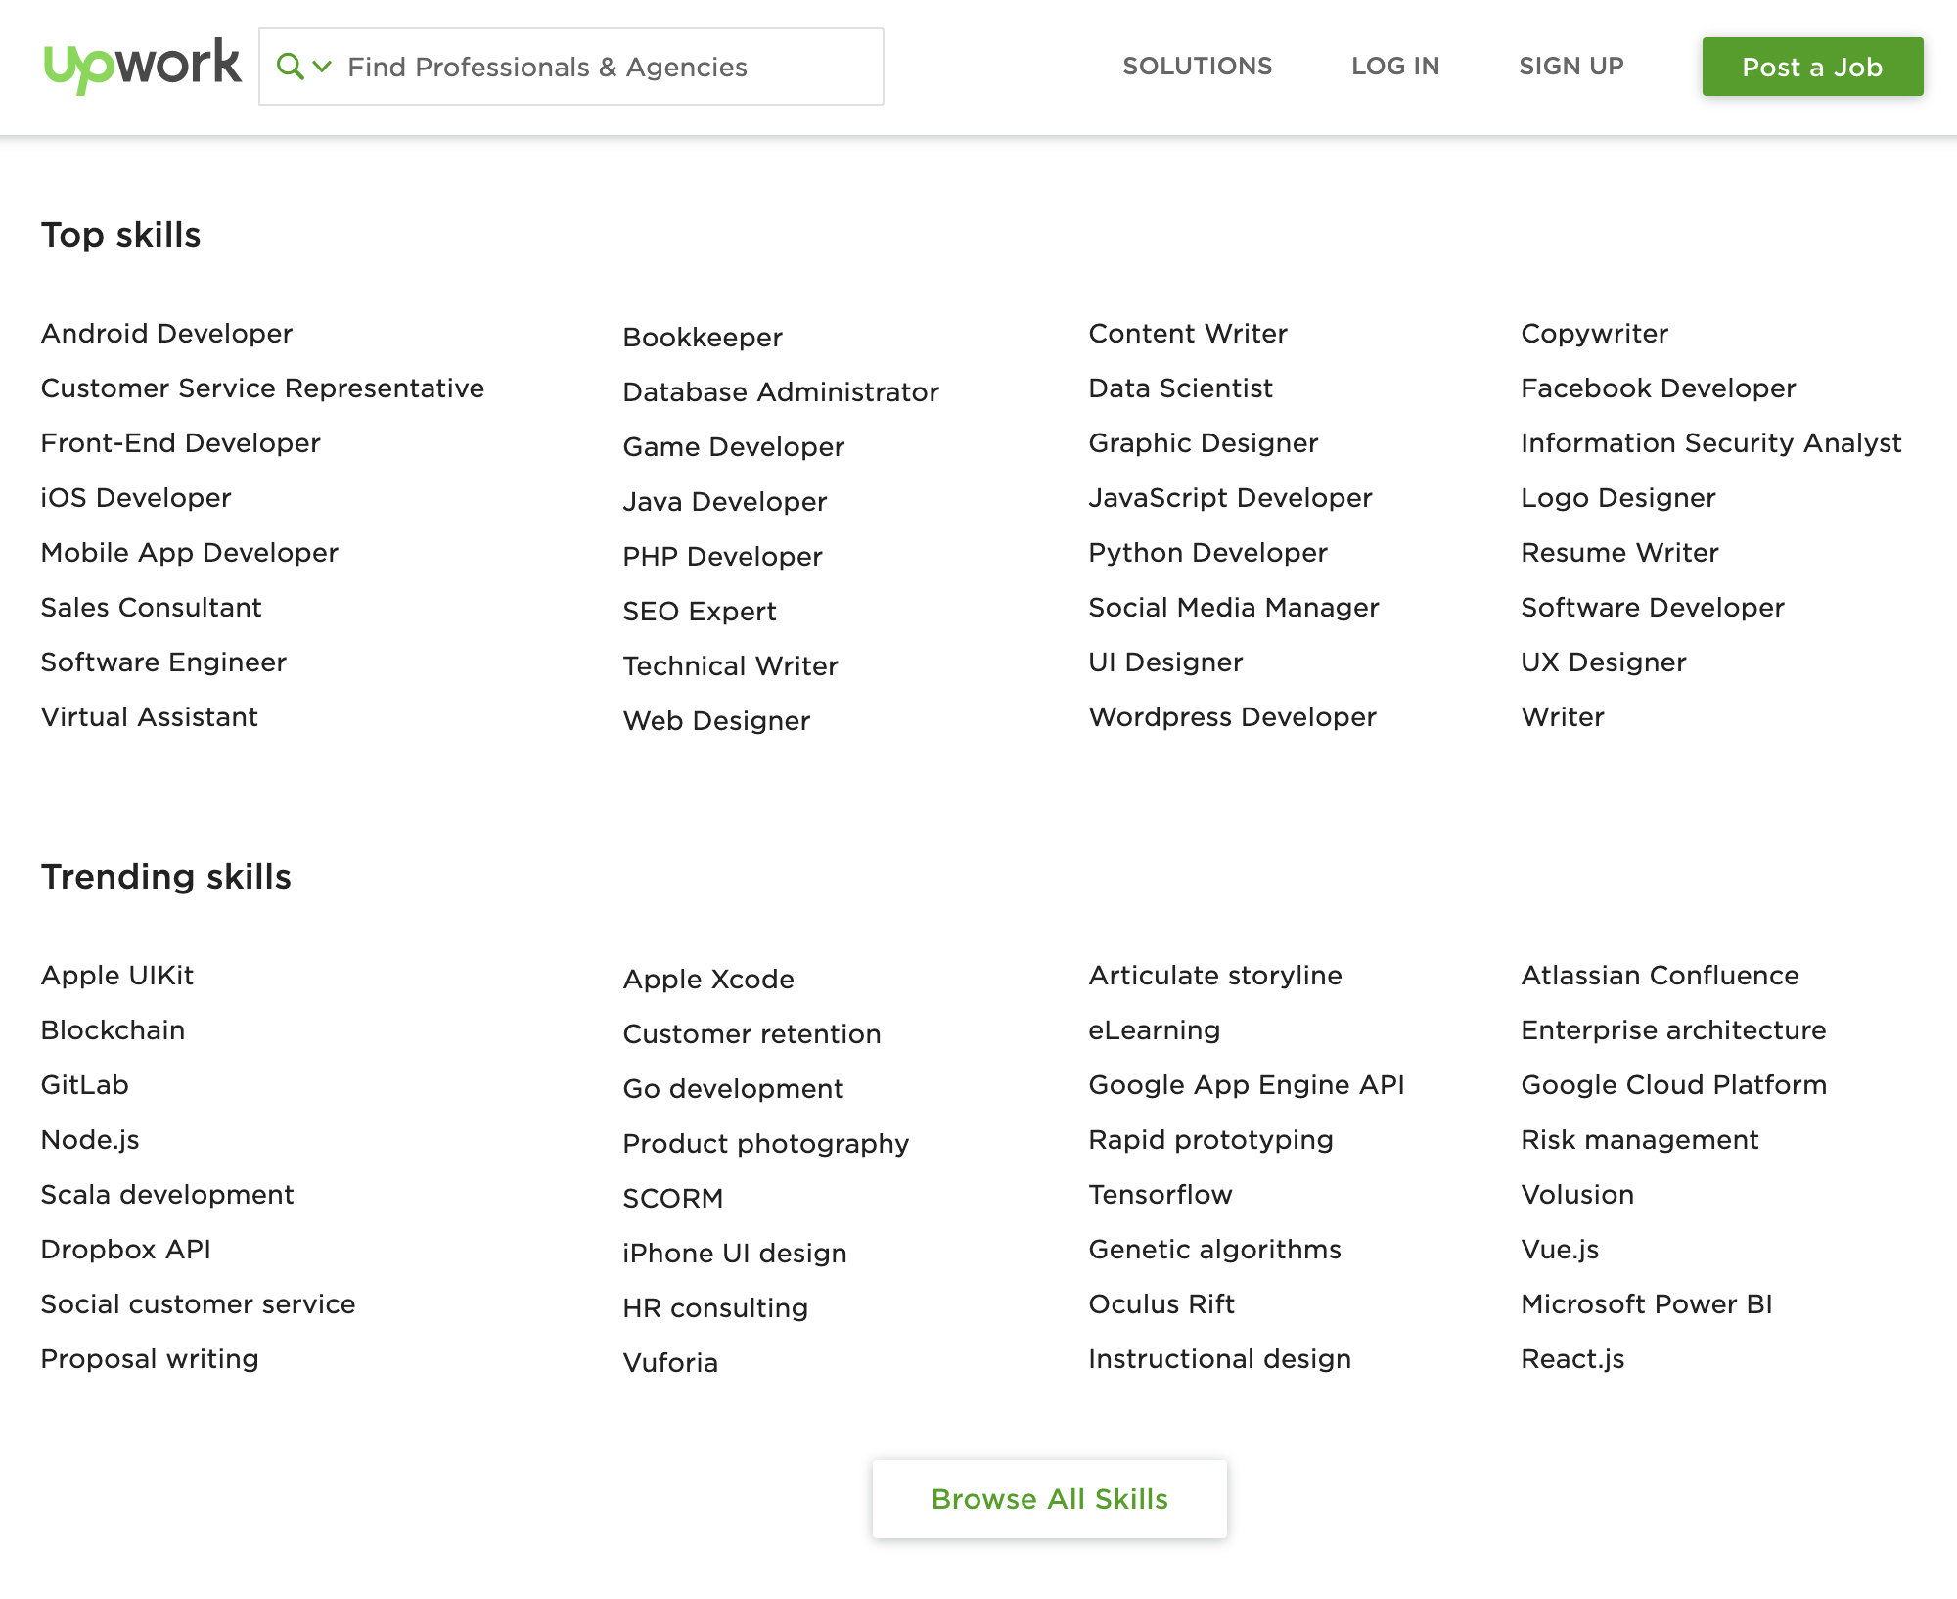Open the Copywriter link

(x=1594, y=334)
